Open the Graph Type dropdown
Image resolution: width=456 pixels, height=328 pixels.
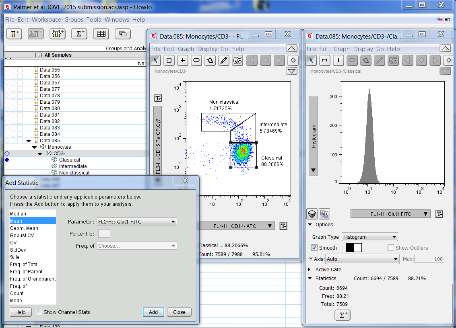[x=369, y=237]
